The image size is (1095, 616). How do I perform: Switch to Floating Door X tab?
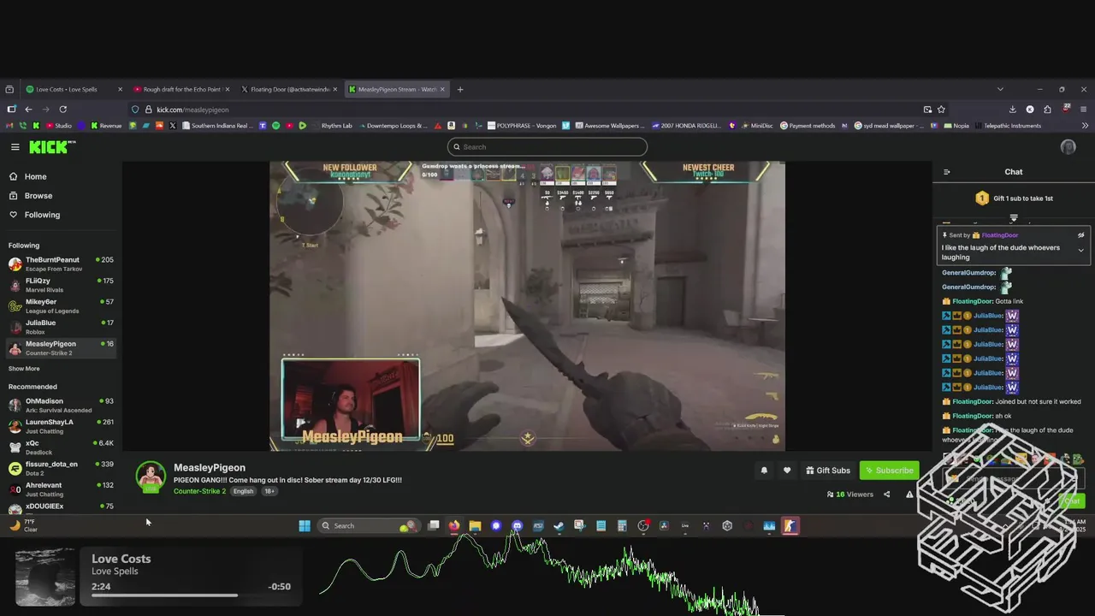tap(288, 89)
